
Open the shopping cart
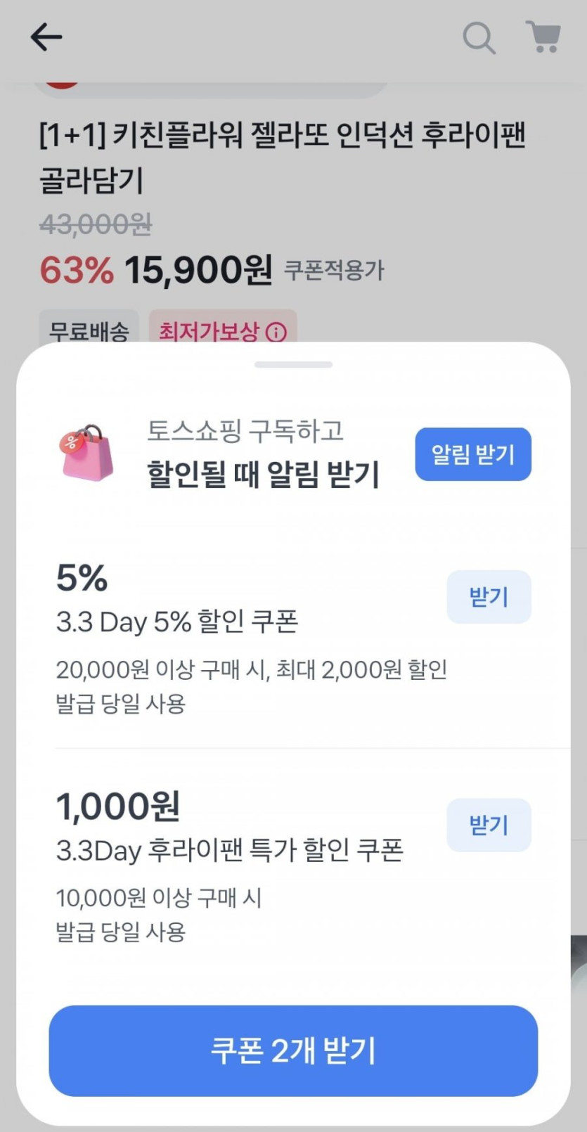[543, 37]
